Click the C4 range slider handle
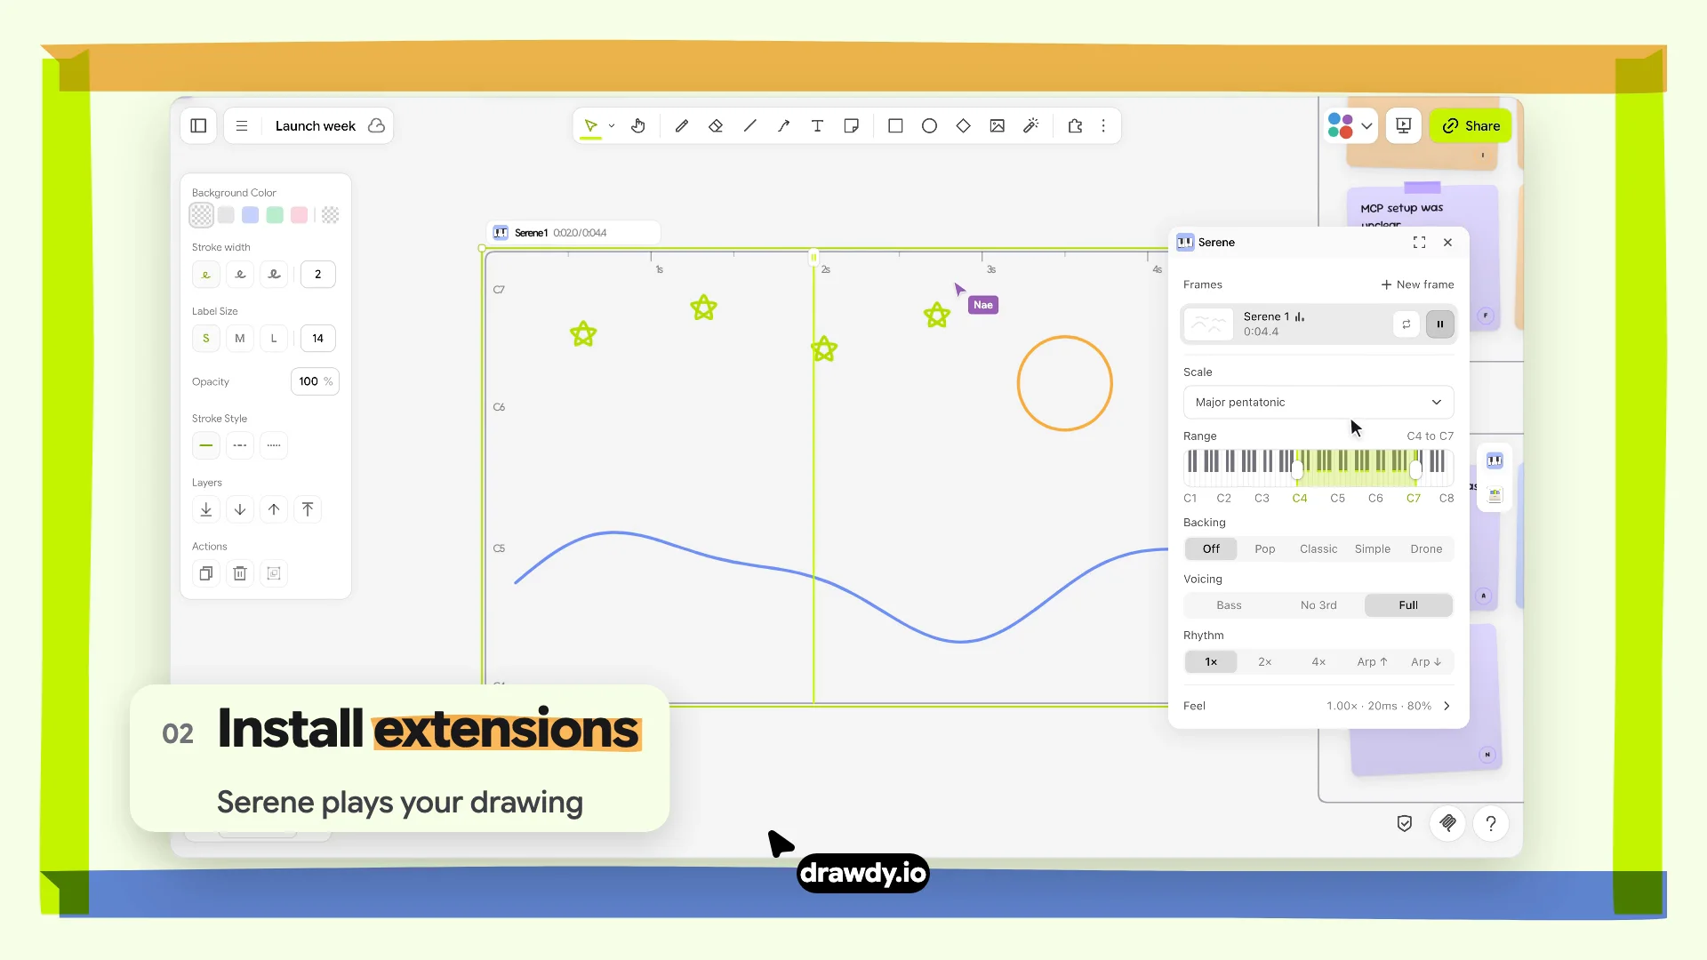This screenshot has width=1707, height=960. point(1297,468)
